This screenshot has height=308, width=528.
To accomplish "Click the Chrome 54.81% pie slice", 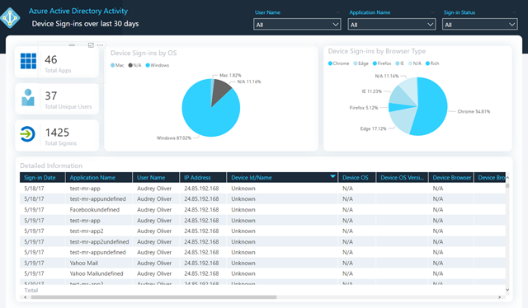I will (432, 108).
